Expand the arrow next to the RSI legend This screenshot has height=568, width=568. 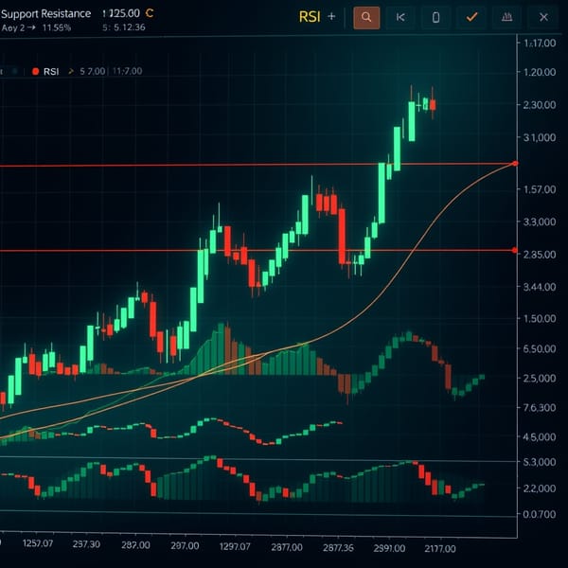(71, 71)
